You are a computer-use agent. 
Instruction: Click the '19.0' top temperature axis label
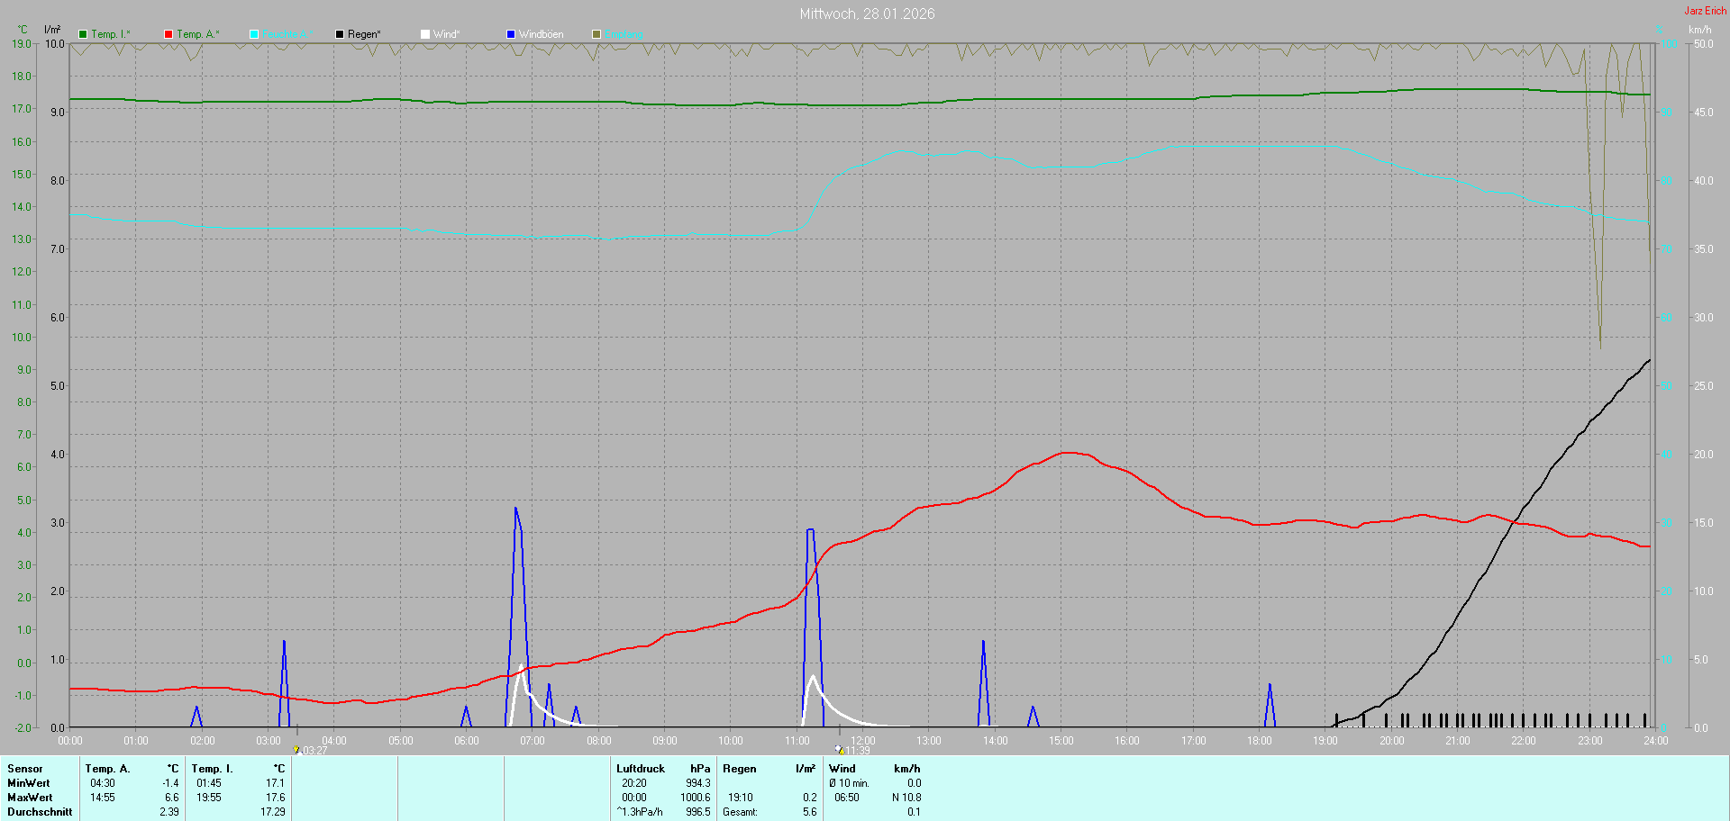click(x=22, y=43)
